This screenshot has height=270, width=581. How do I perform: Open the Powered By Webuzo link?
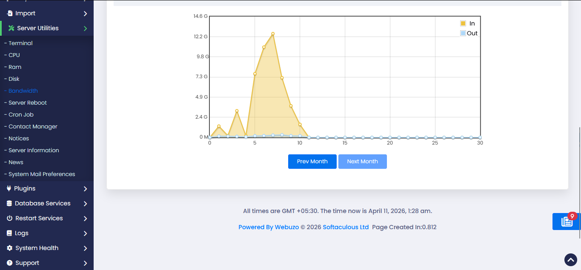pyautogui.click(x=268, y=227)
